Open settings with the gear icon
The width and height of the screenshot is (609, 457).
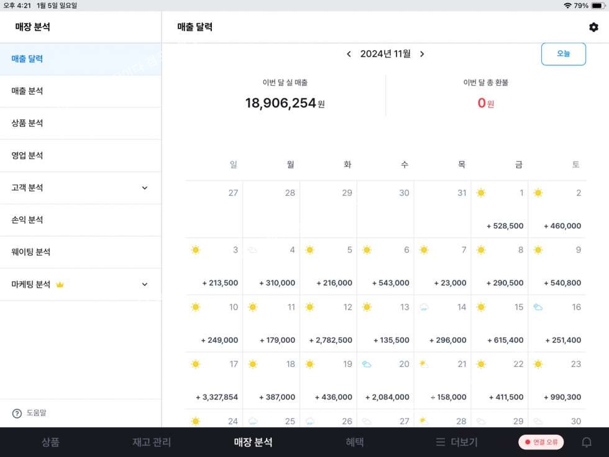pos(593,27)
